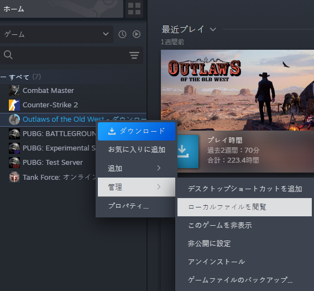The width and height of the screenshot is (314, 291).
Task: Click the search magnifier icon
Action: 8,55
